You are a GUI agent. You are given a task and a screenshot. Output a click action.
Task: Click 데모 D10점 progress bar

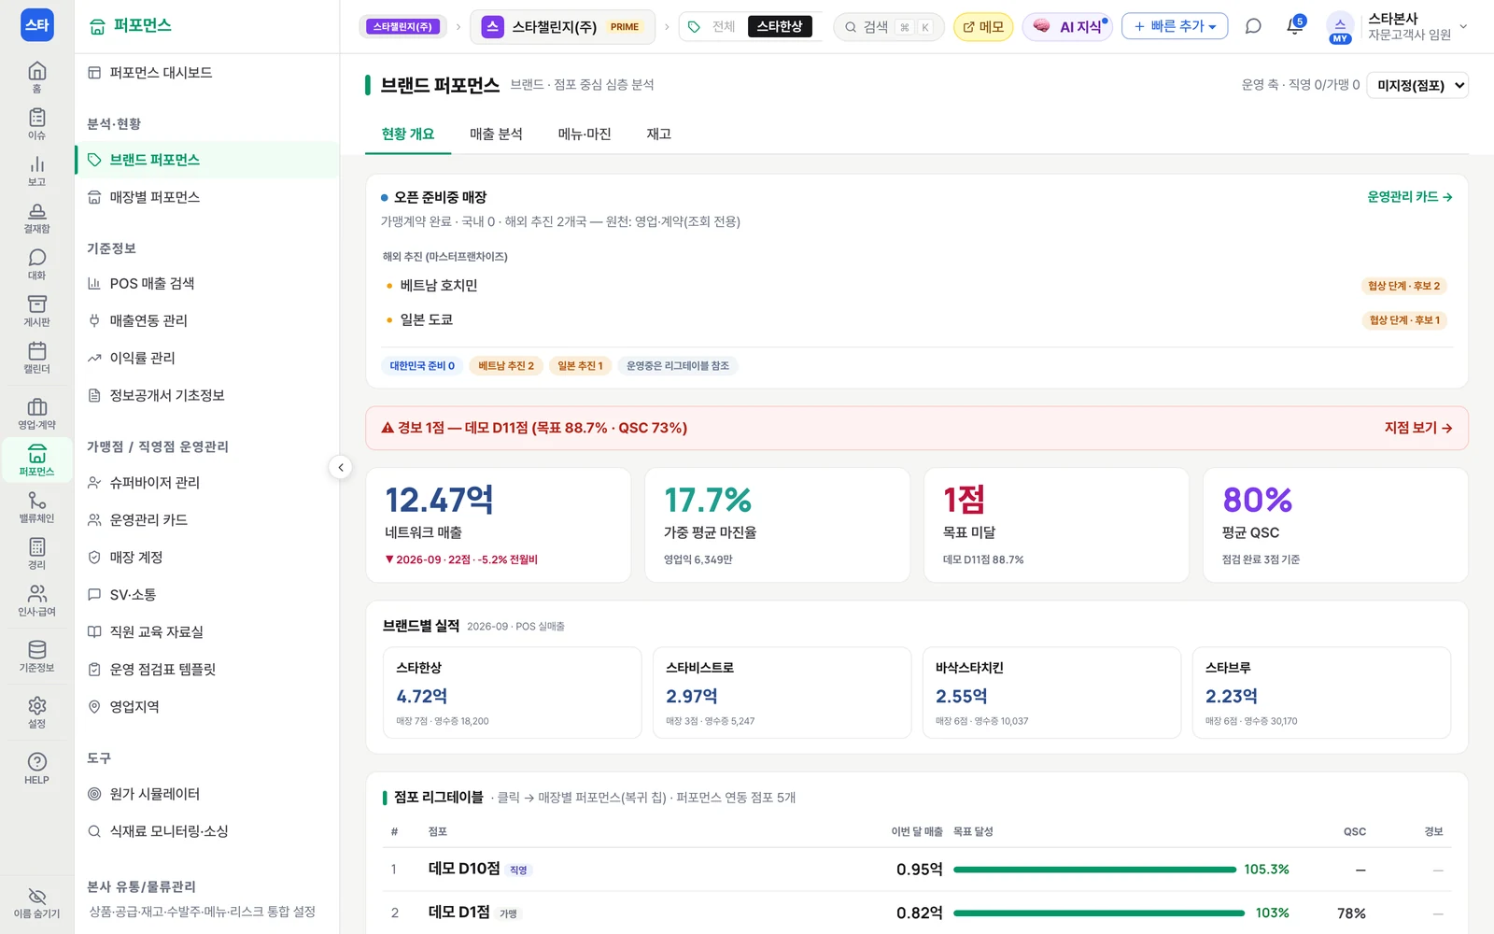click(1094, 870)
